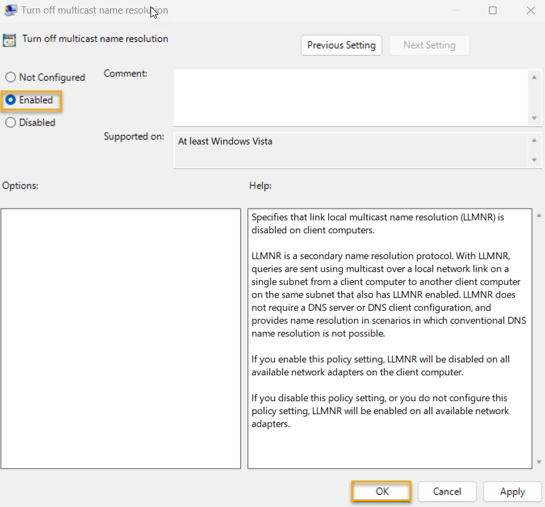Dismiss the dialog with Cancel
Image resolution: width=545 pixels, height=507 pixels.
coord(447,491)
